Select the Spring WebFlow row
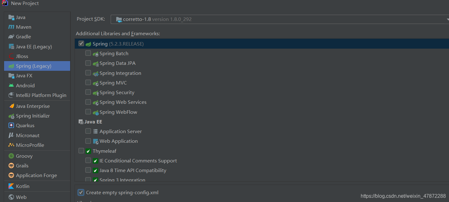 (262, 112)
